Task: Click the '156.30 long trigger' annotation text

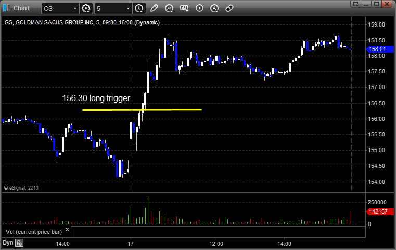Action: [96, 98]
